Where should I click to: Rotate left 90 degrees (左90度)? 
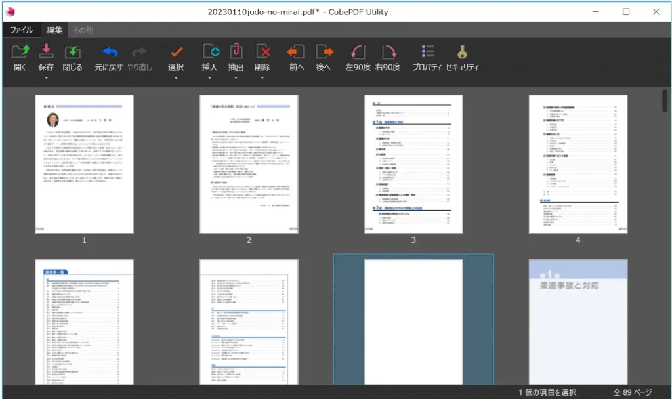pyautogui.click(x=358, y=52)
